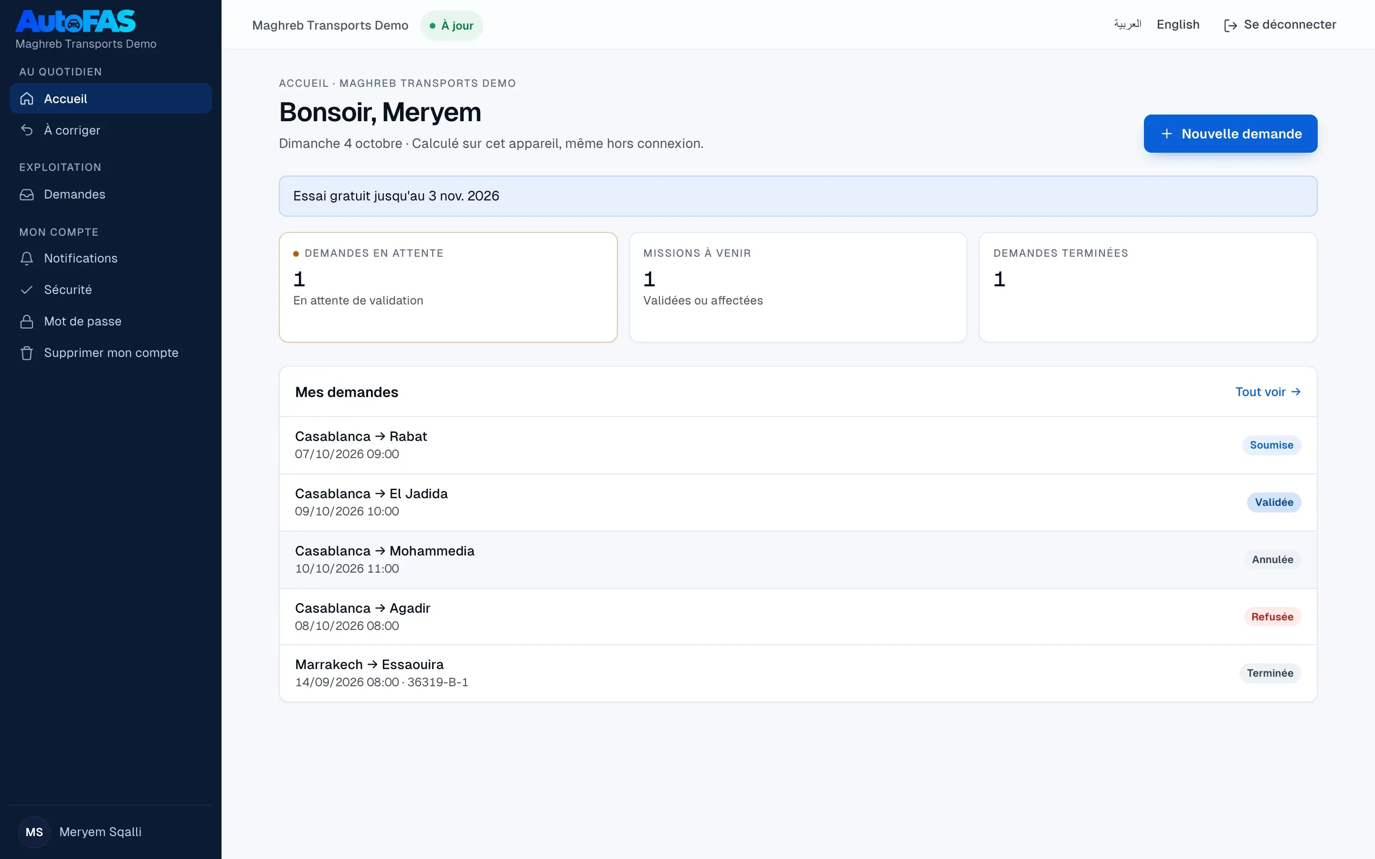Switch language to Arabic
Viewport: 1375px width, 859px height.
point(1127,24)
